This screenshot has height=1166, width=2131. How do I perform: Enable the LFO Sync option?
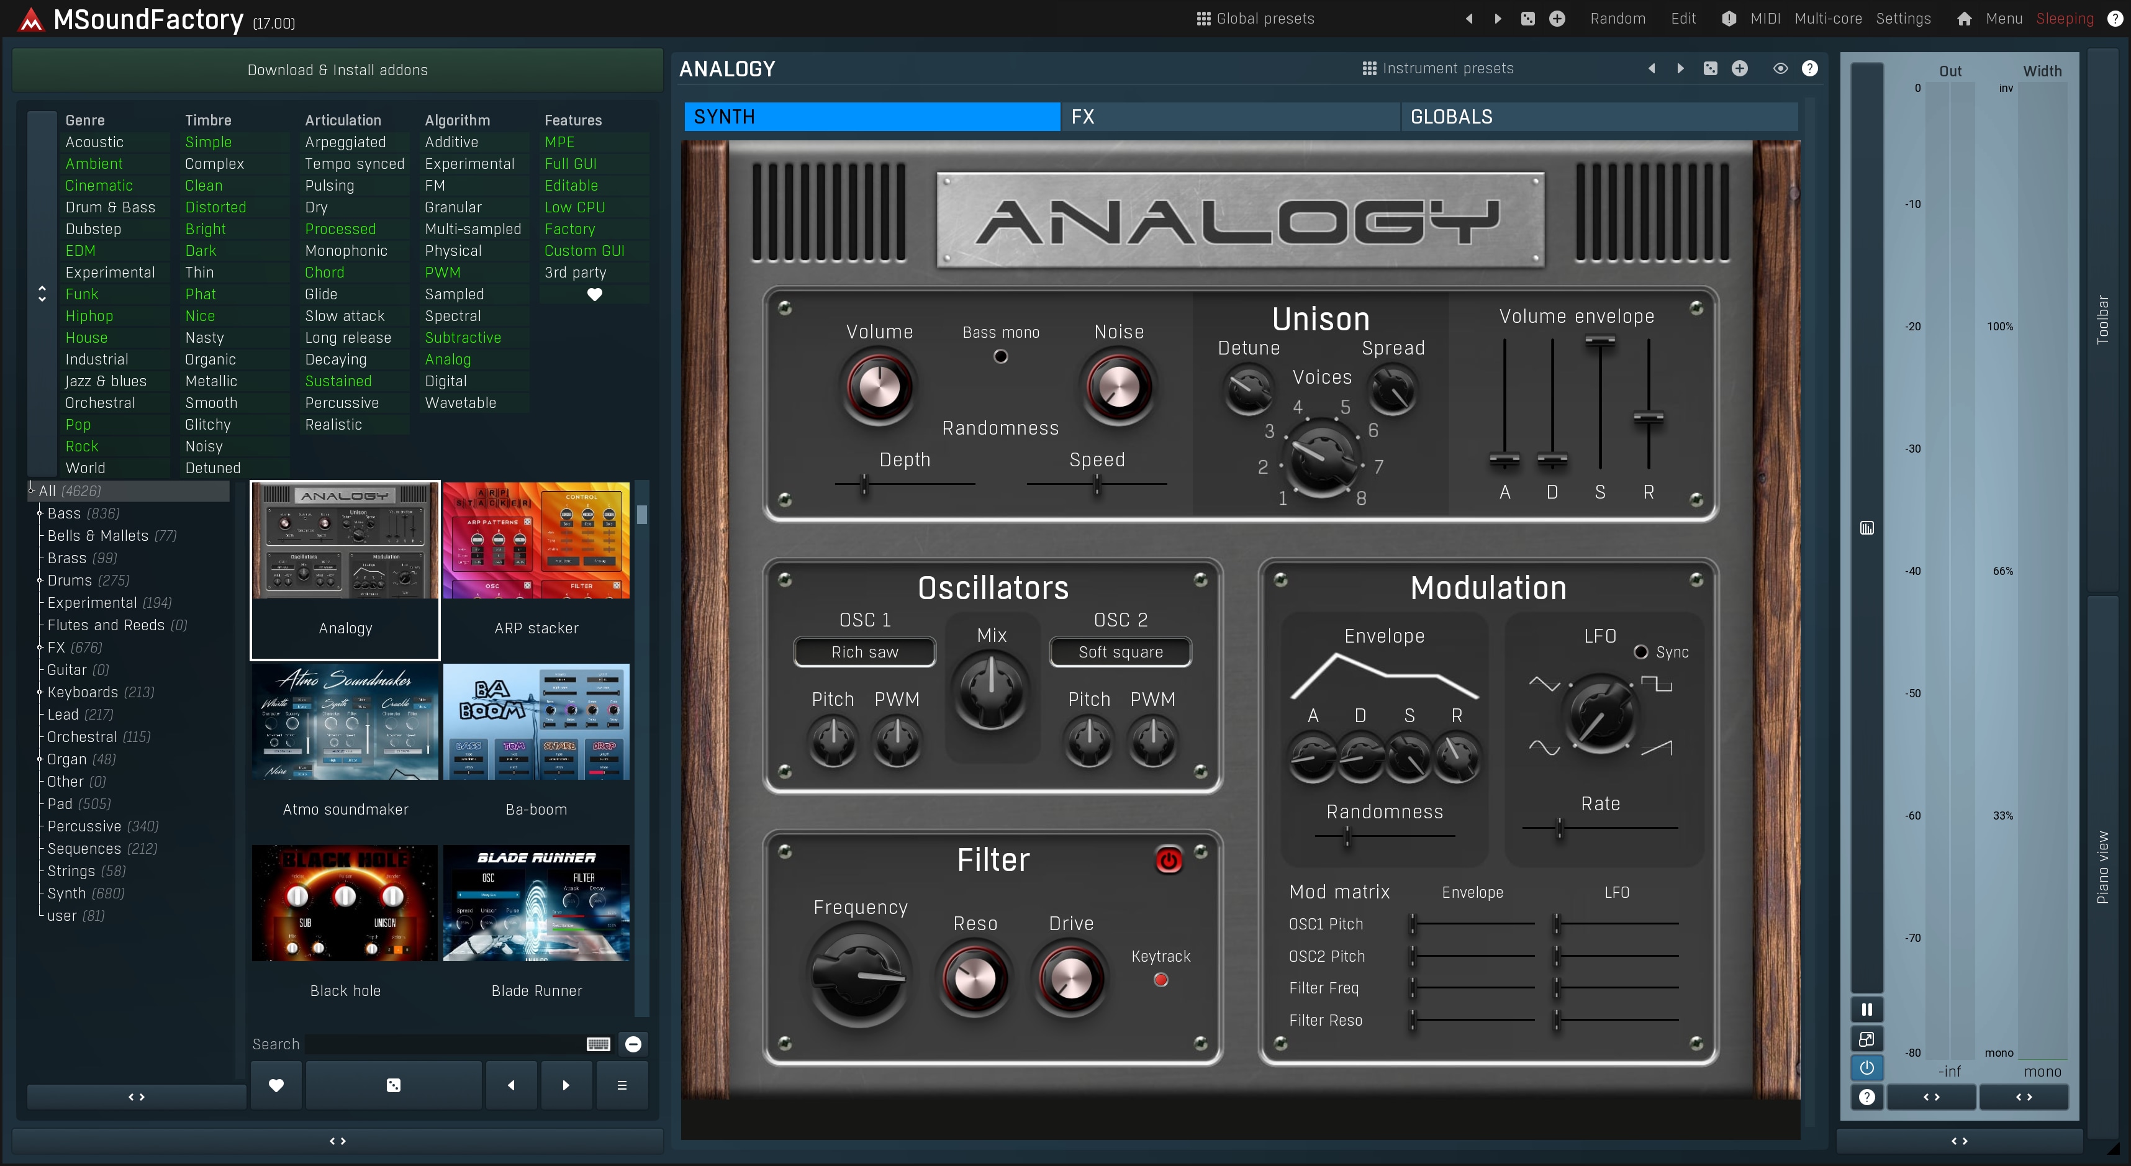1641,652
